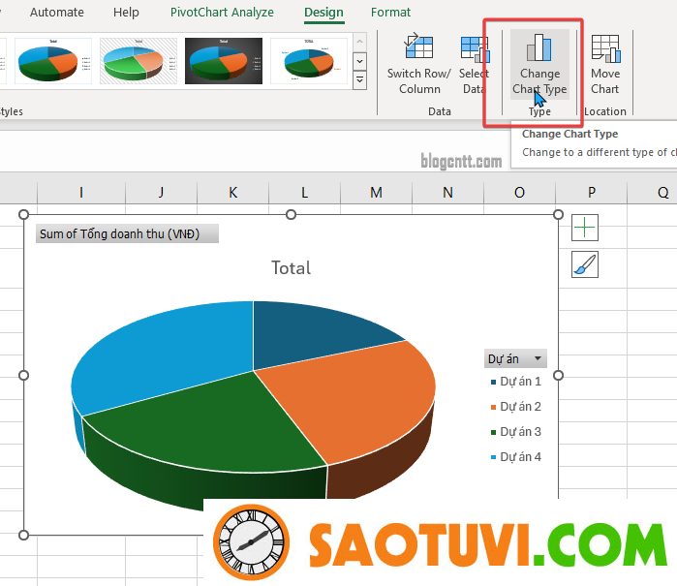Go to the Automate tab
The width and height of the screenshot is (677, 586).
point(57,13)
